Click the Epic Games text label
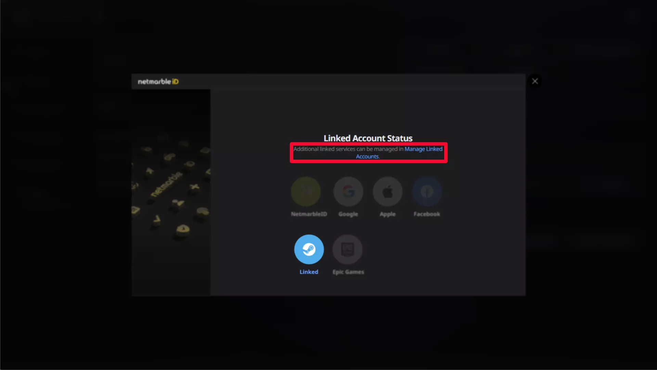Screen dimensions: 657x370 (348, 272)
